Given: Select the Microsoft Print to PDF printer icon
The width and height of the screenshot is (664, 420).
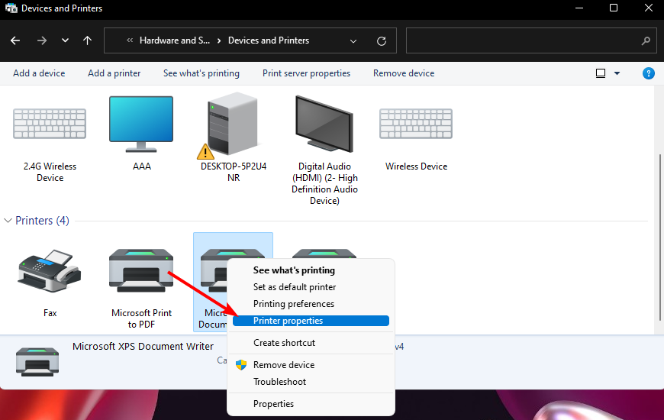Looking at the screenshot, I should (x=141, y=271).
